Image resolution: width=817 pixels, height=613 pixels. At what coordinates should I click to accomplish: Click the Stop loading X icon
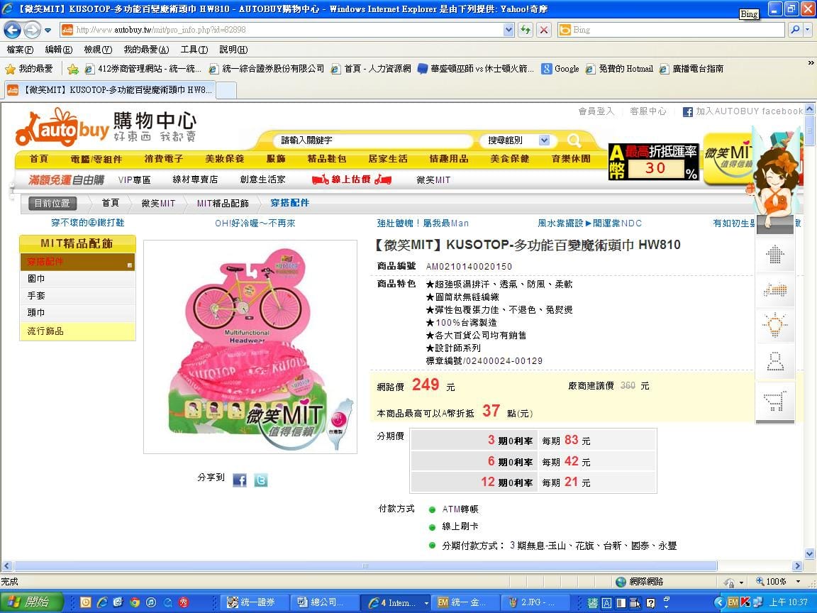click(x=544, y=30)
